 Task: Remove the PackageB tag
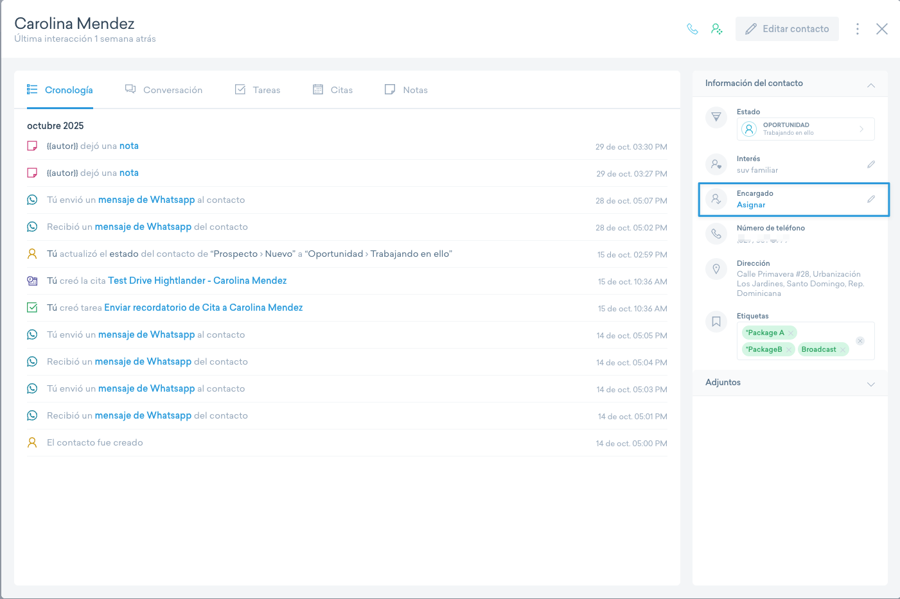789,349
